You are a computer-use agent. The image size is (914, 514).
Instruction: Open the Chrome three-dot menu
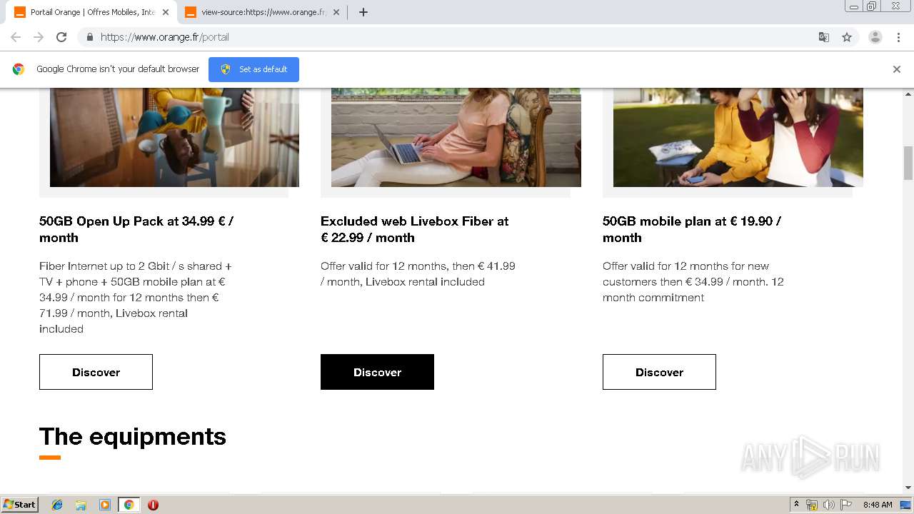[899, 37]
